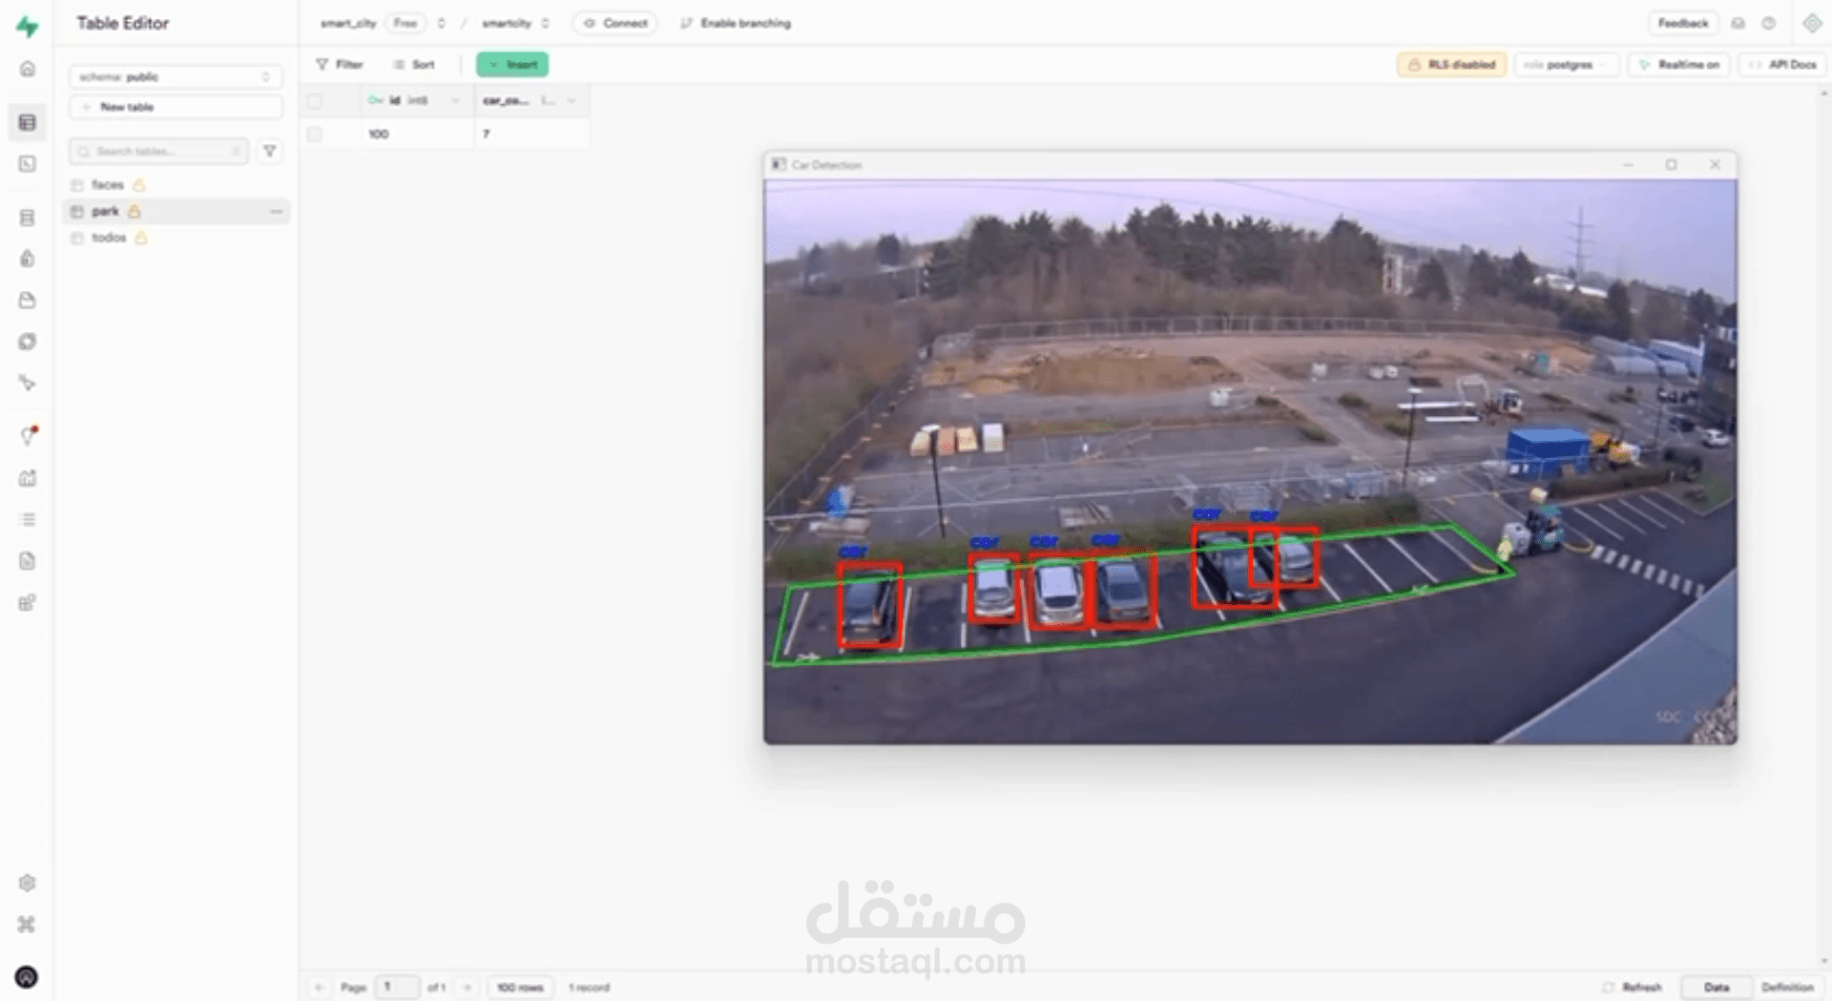Open the API Docs document sidebar icon
The height and width of the screenshot is (1001, 1832).
pyautogui.click(x=28, y=561)
